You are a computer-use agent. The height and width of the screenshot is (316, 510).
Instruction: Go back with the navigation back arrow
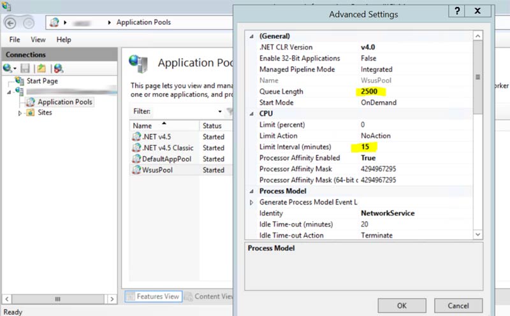(x=10, y=23)
